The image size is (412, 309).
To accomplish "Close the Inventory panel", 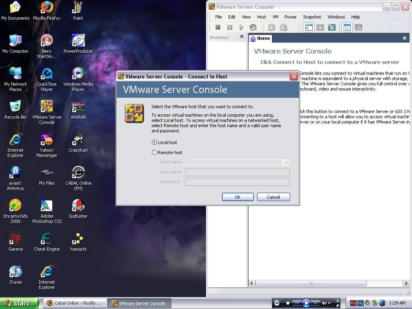I will (242, 37).
